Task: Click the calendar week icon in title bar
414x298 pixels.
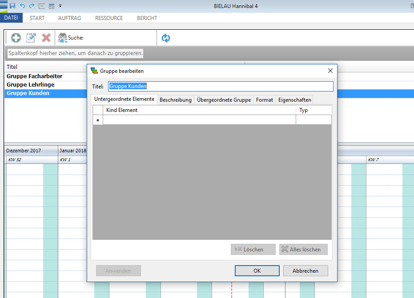Action: 52,6
